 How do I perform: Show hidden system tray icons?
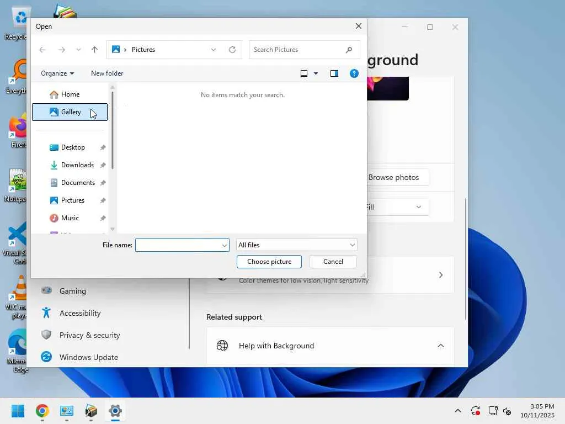pos(457,411)
